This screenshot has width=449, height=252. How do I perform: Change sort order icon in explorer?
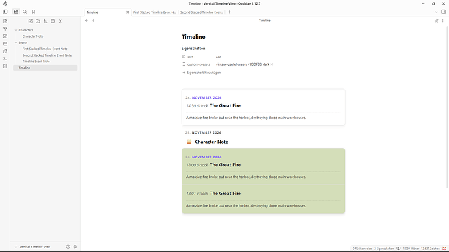[x=46, y=21]
